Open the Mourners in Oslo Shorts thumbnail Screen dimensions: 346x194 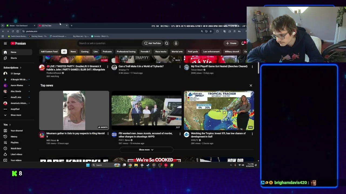pyautogui.click(x=74, y=110)
